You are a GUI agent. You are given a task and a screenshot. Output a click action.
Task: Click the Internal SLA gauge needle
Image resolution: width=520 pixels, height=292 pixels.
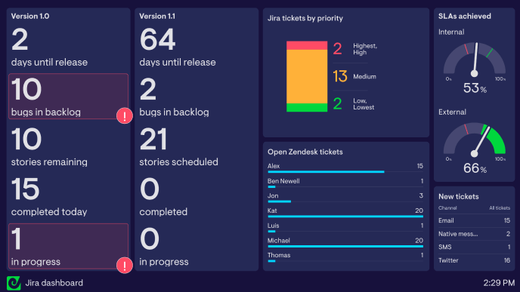point(475,59)
